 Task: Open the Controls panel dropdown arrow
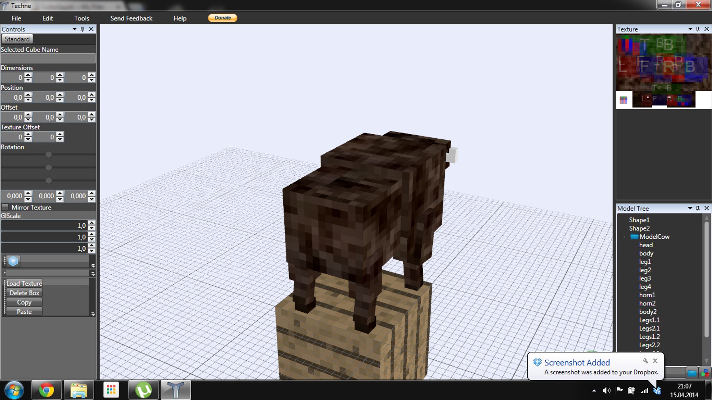coord(75,29)
